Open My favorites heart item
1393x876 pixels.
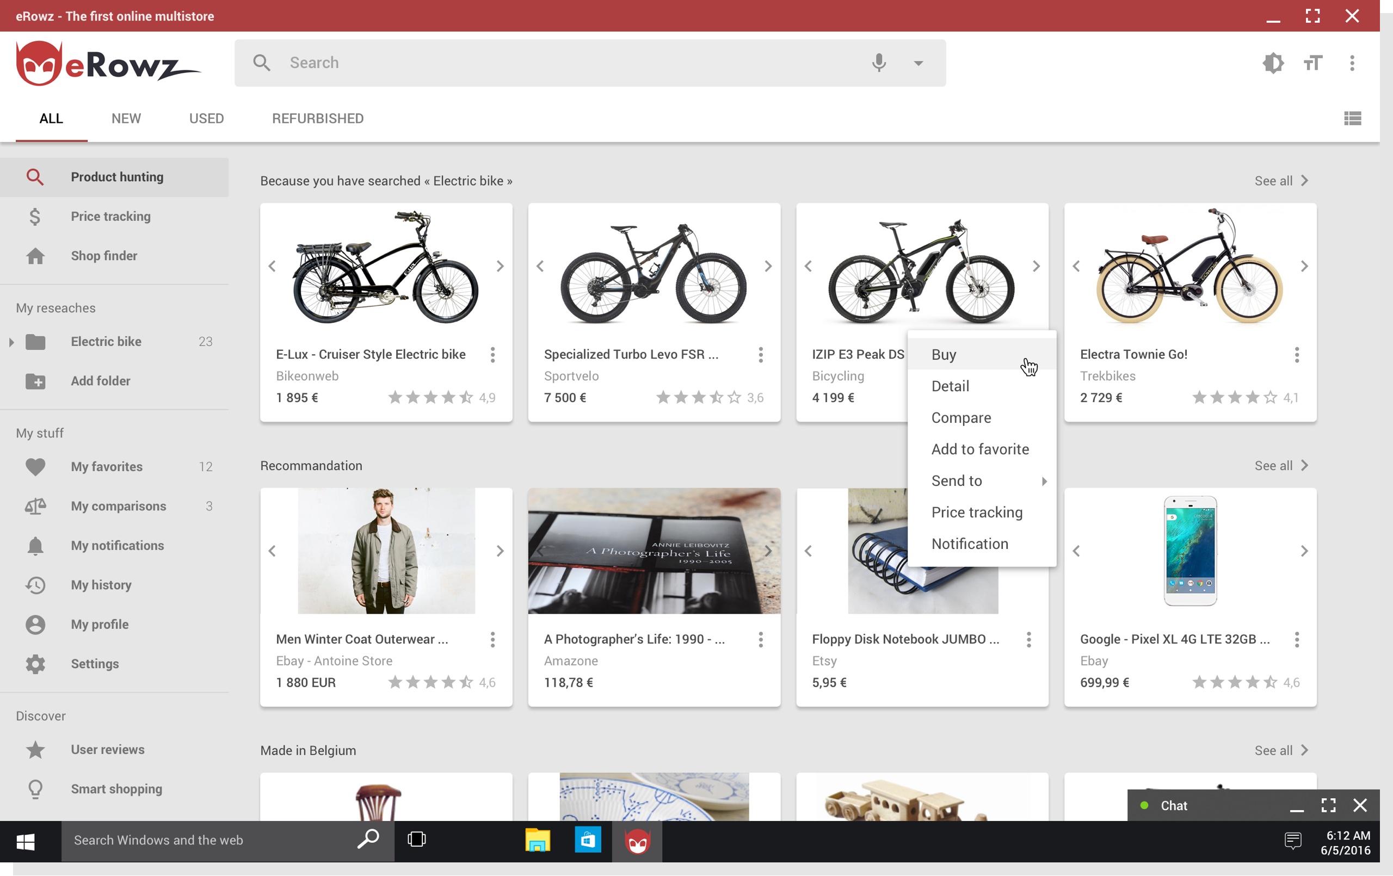(114, 466)
